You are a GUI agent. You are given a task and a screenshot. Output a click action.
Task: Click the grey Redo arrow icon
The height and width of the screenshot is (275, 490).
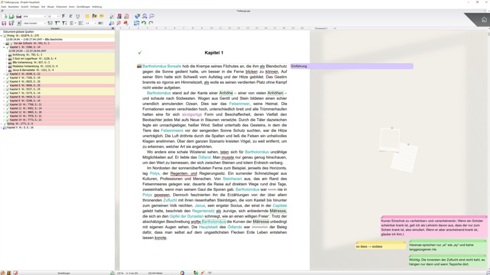coord(152,23)
